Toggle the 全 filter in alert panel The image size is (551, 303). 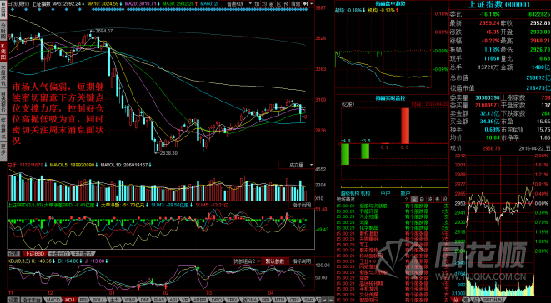pyautogui.click(x=414, y=199)
